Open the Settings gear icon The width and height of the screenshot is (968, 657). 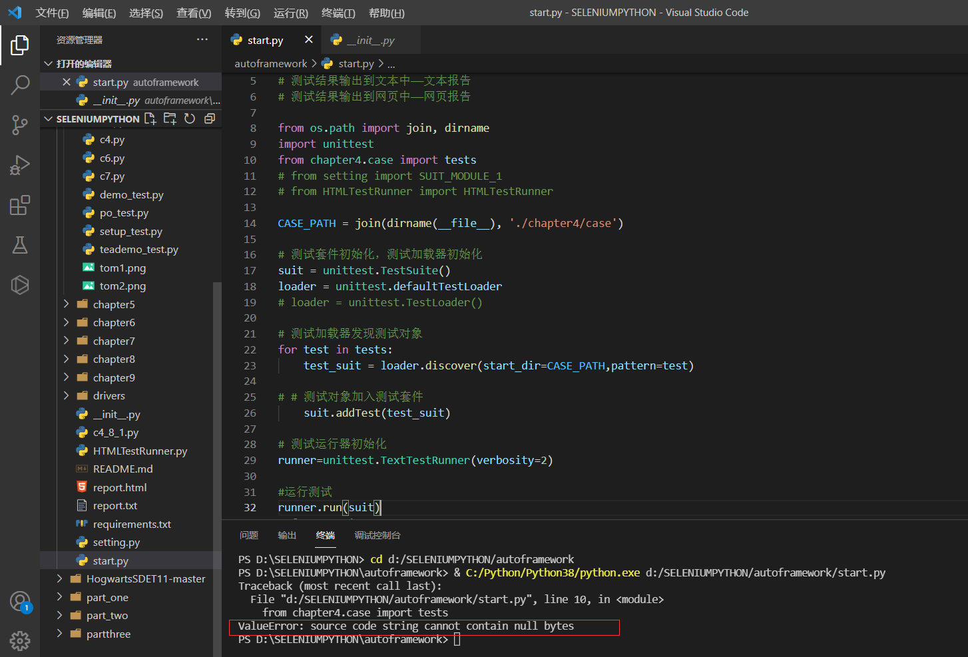(x=20, y=640)
